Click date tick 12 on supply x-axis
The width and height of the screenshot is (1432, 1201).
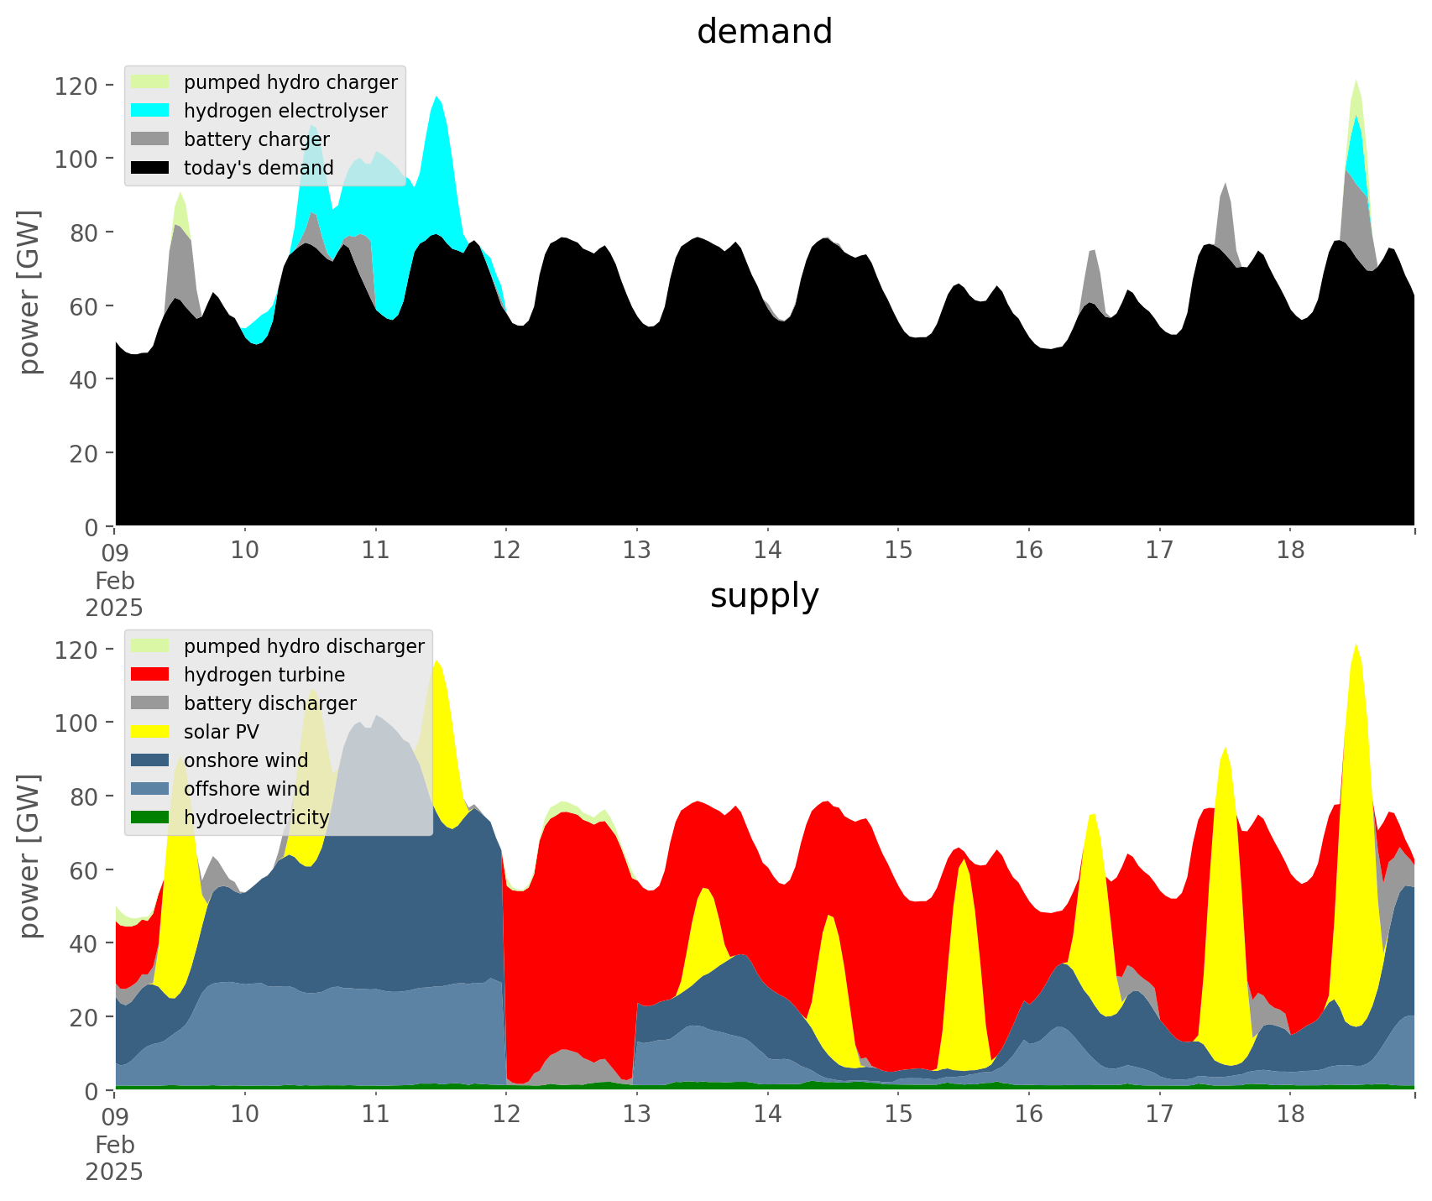click(x=506, y=1115)
